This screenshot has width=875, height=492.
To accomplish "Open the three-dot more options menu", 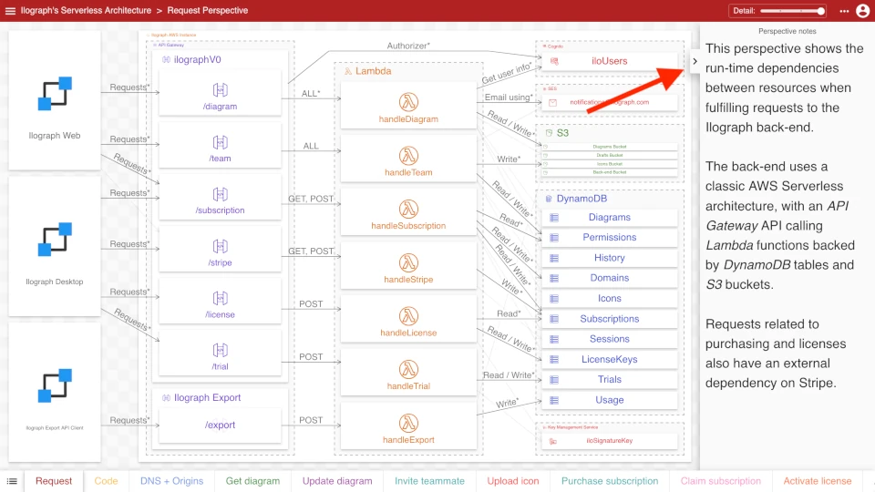I will click(844, 11).
